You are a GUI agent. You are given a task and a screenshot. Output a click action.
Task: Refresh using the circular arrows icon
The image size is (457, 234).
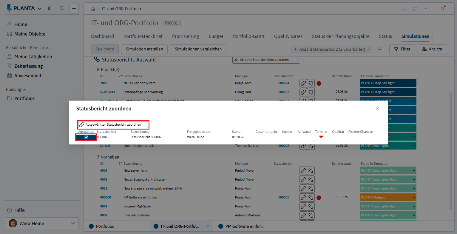[415, 9]
